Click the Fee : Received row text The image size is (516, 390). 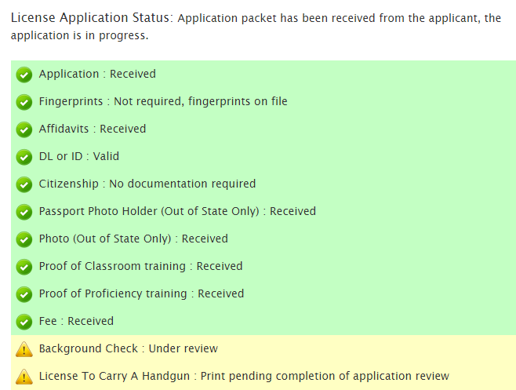(x=76, y=321)
